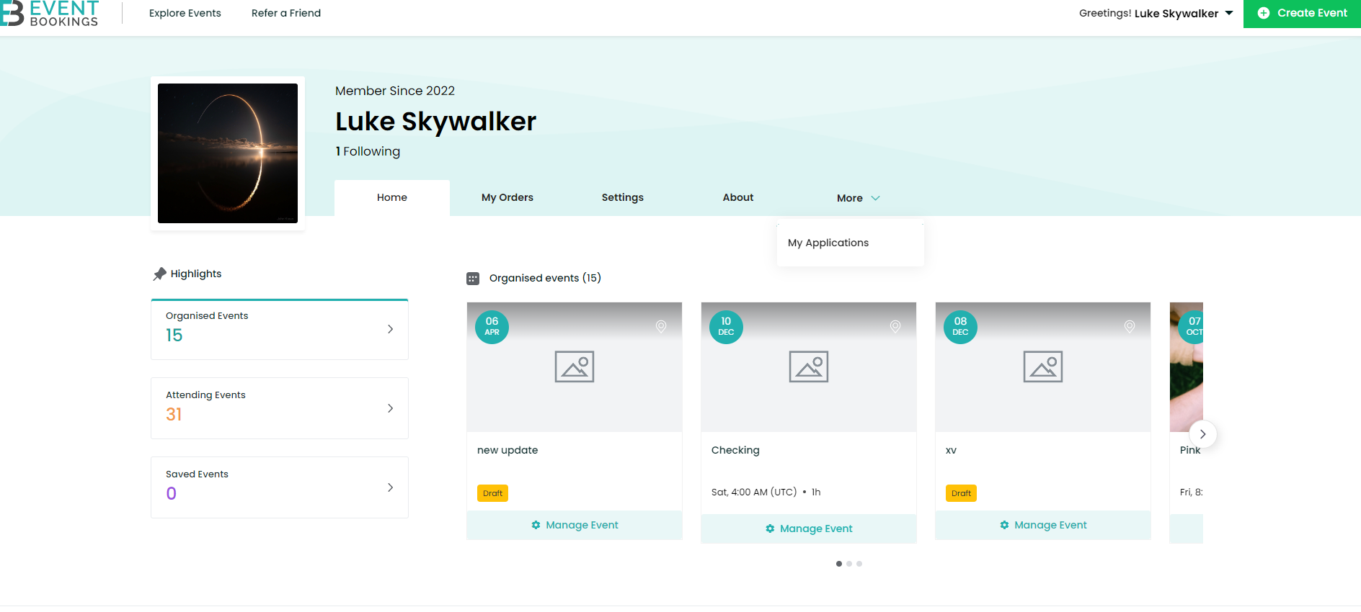Viewport: 1361px width, 612px height.
Task: Select My Applications from More menu
Action: [828, 243]
